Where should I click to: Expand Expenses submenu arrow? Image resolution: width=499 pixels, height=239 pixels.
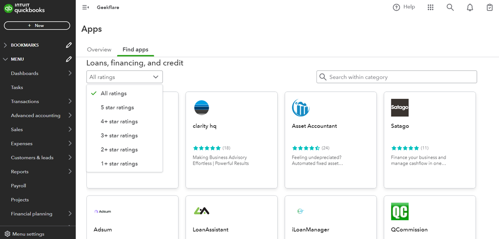point(70,144)
